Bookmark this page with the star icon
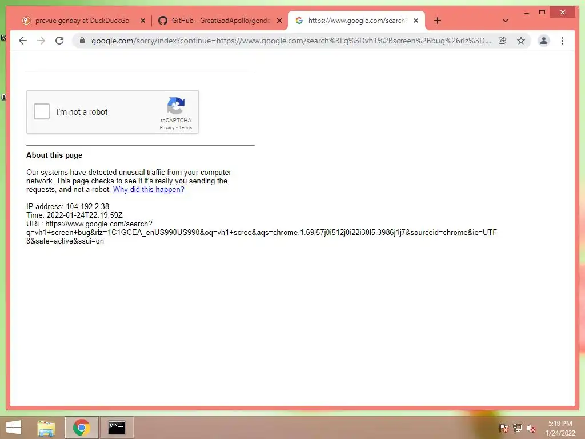 pyautogui.click(x=521, y=41)
